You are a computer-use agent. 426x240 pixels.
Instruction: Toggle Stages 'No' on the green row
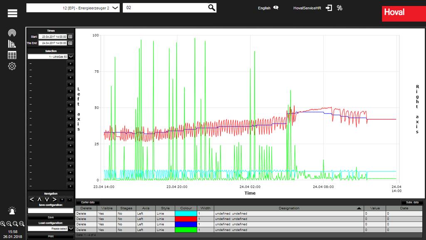pyautogui.click(x=120, y=230)
